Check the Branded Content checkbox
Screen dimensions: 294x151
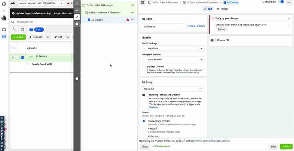coord(144,67)
